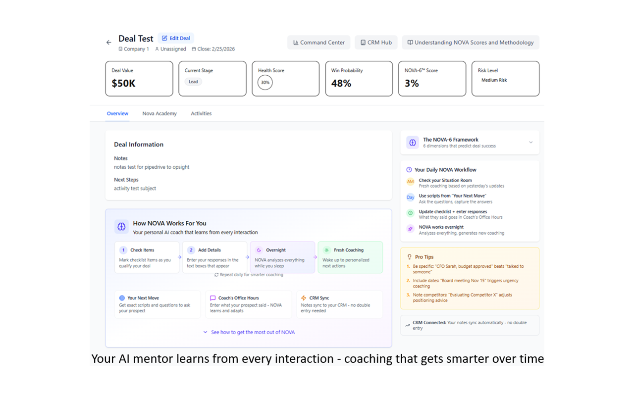This screenshot has width=634, height=396.
Task: Click the Check Items step card
Action: (147, 257)
